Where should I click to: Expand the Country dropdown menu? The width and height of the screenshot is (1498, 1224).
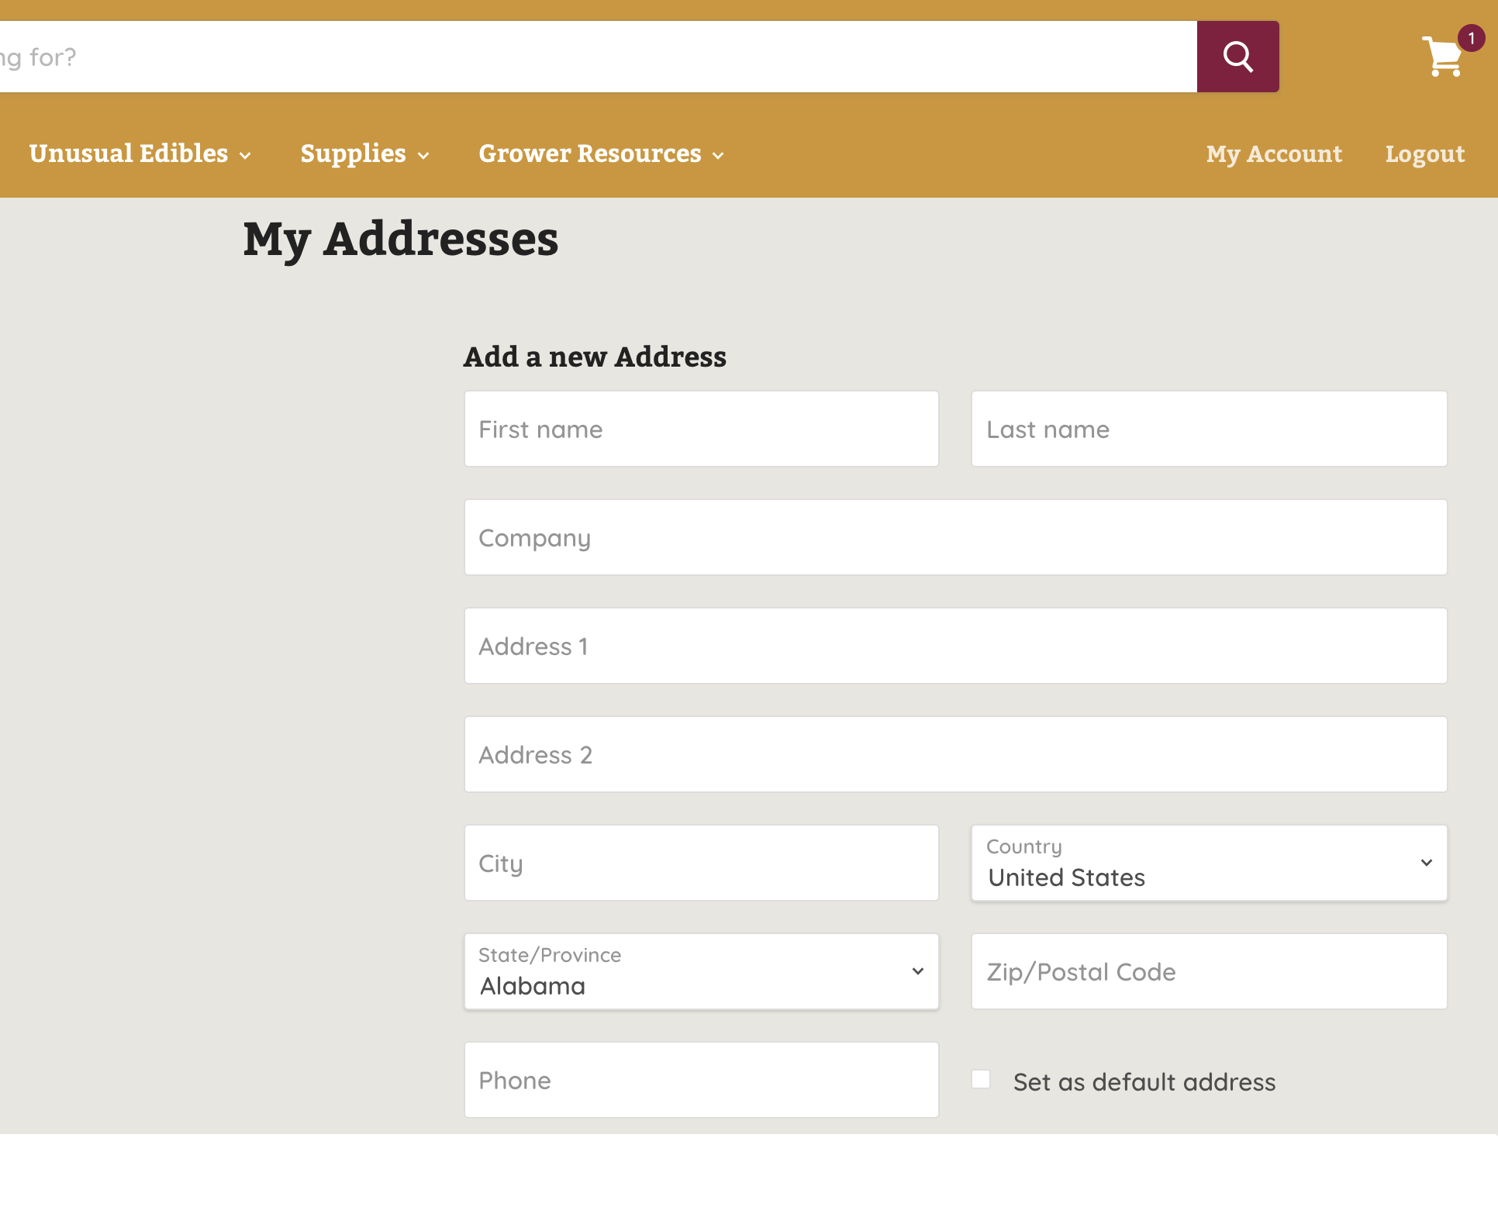pos(1208,862)
